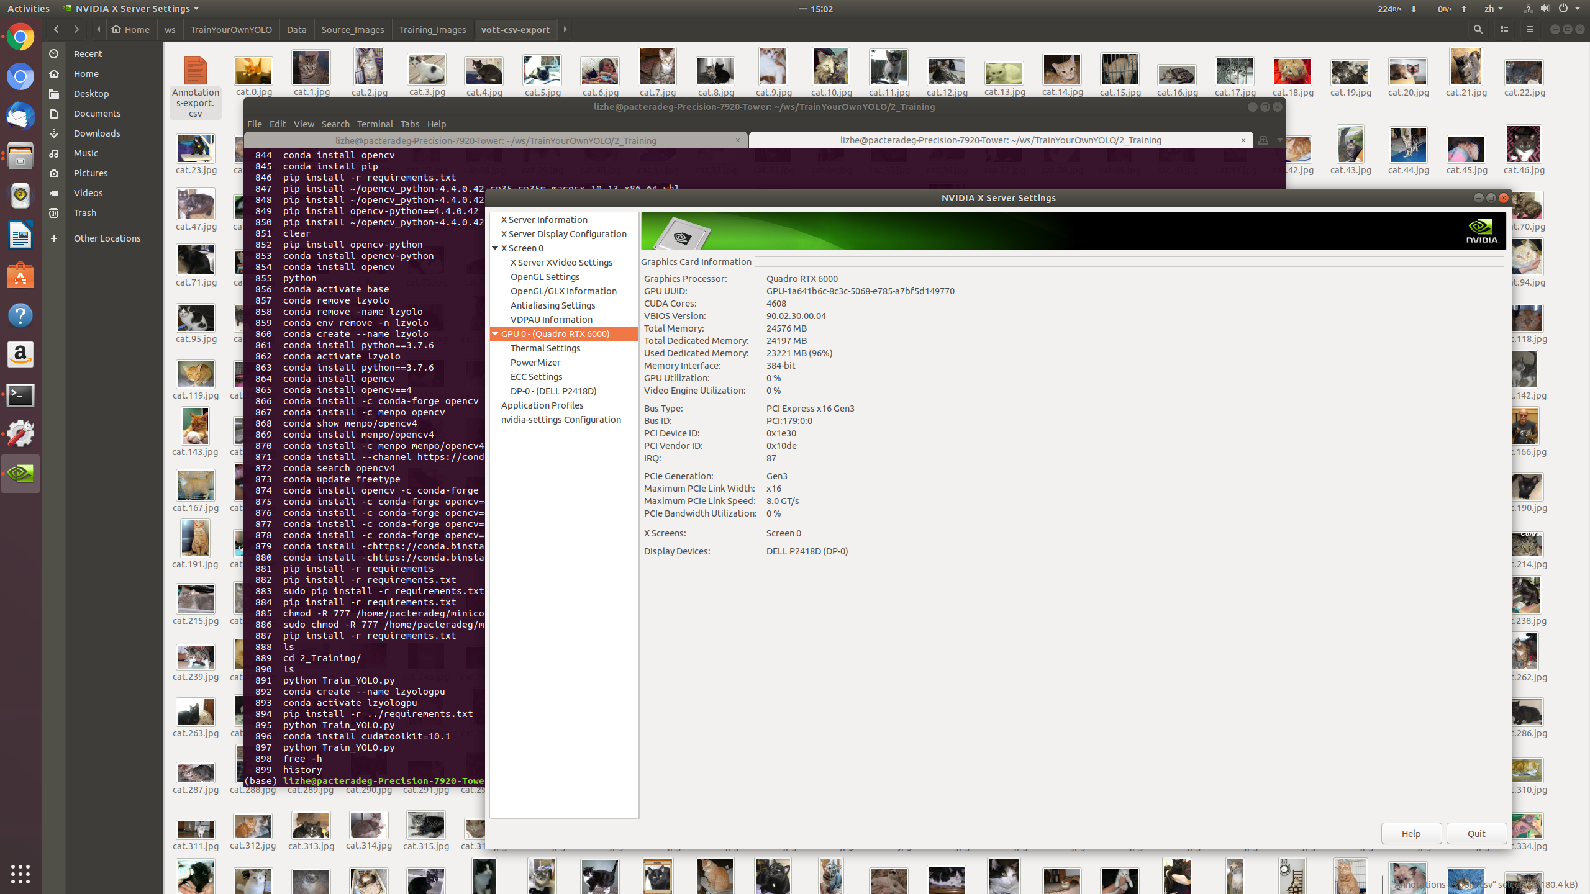This screenshot has height=894, width=1590.
Task: Expand path bar left arrow in Files
Action: coord(99,29)
